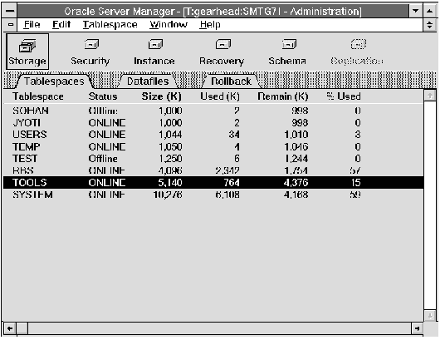Open the application system menu box
The image size is (445, 340).
coord(10,11)
